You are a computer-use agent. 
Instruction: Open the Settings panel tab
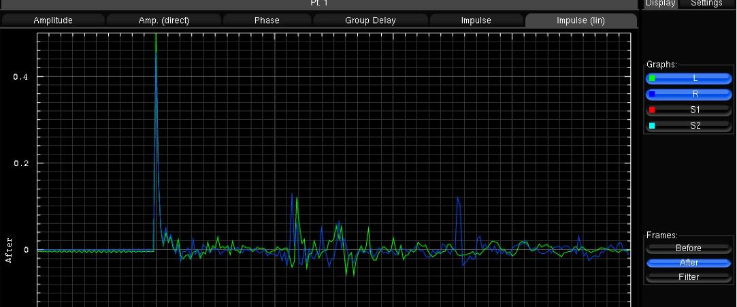[706, 3]
